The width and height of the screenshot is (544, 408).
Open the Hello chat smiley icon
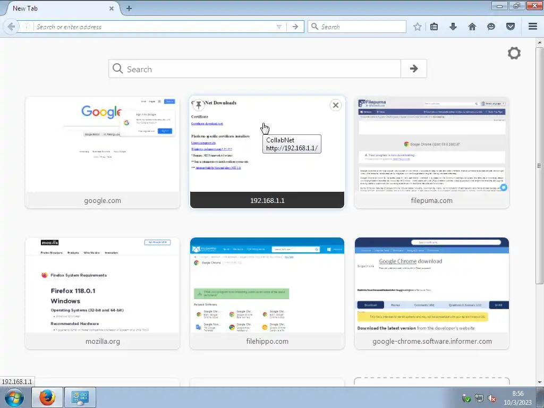click(491, 27)
